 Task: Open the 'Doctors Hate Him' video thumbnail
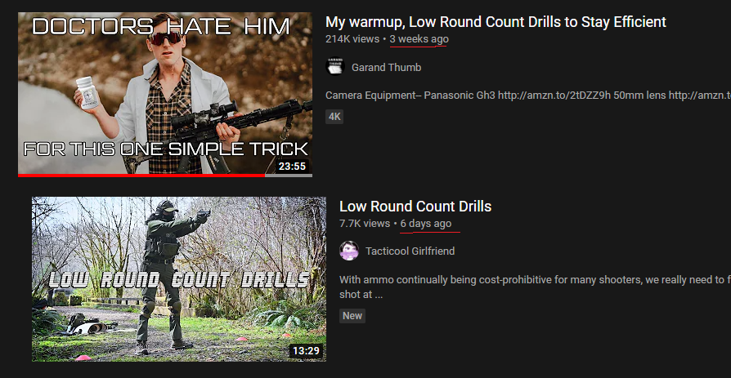point(165,94)
